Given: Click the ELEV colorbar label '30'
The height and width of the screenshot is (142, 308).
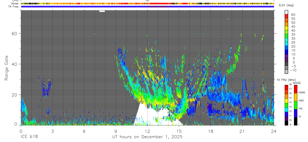Looking at the screenshot, I should click(x=293, y=38).
